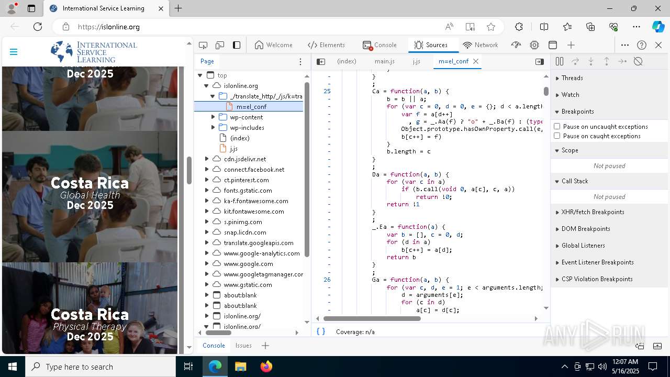
Task: Refresh the browser page
Action: pos(38,27)
